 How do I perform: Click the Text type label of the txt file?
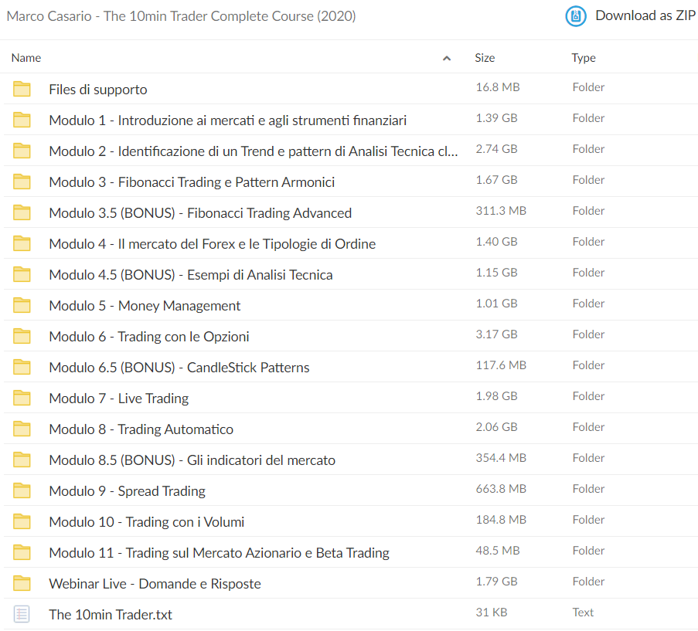coord(583,612)
